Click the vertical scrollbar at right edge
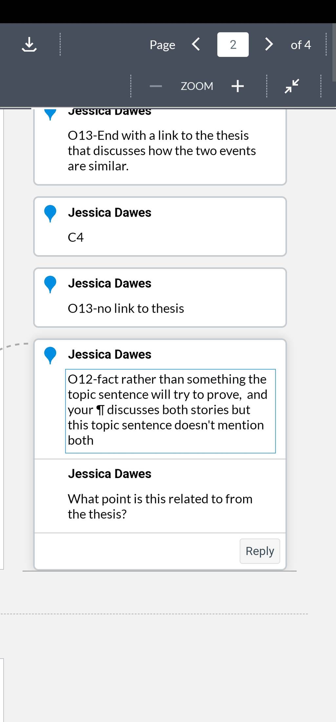This screenshot has height=722, width=336. [334, 53]
